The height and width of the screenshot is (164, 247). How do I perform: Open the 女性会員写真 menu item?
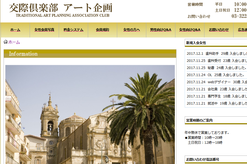[44, 30]
